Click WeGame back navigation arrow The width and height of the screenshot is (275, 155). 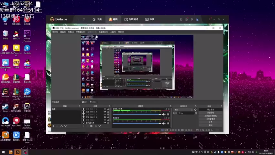pyautogui.click(x=78, y=19)
